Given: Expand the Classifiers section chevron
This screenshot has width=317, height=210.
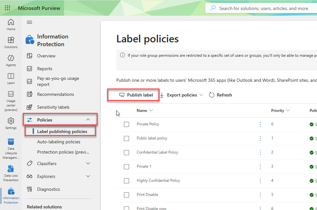Looking at the screenshot, I should [88, 163].
